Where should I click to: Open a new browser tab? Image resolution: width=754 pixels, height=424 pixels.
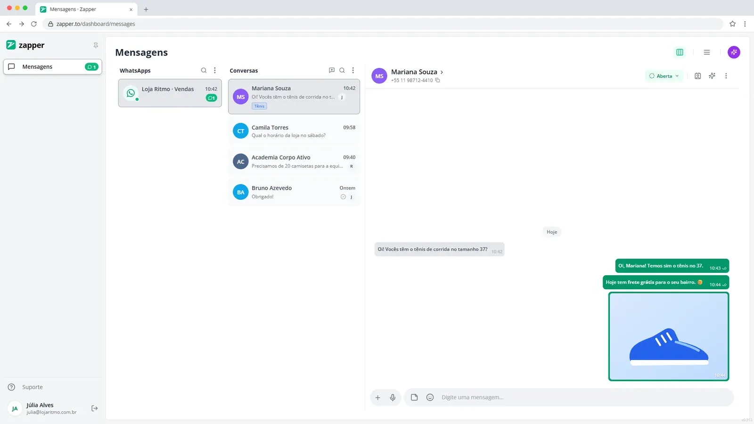click(x=146, y=9)
